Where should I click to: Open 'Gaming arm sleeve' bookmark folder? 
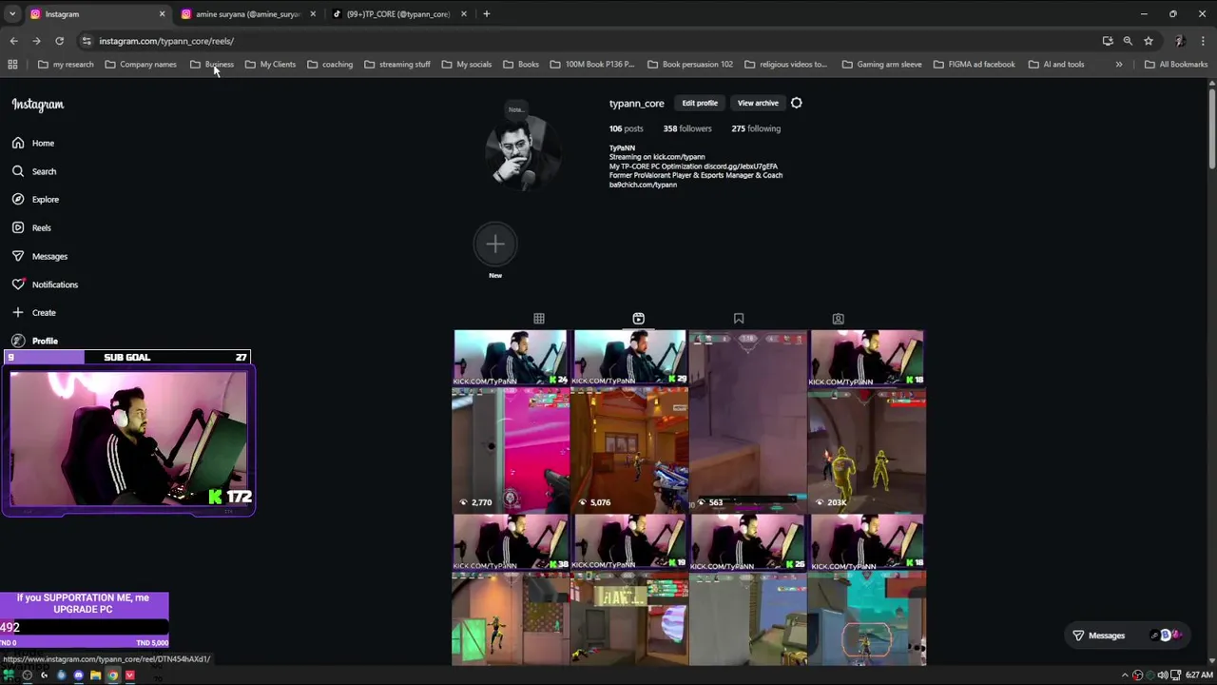(882, 65)
